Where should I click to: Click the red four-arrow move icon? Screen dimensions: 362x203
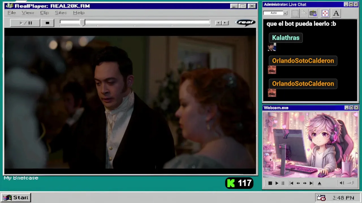click(325, 13)
